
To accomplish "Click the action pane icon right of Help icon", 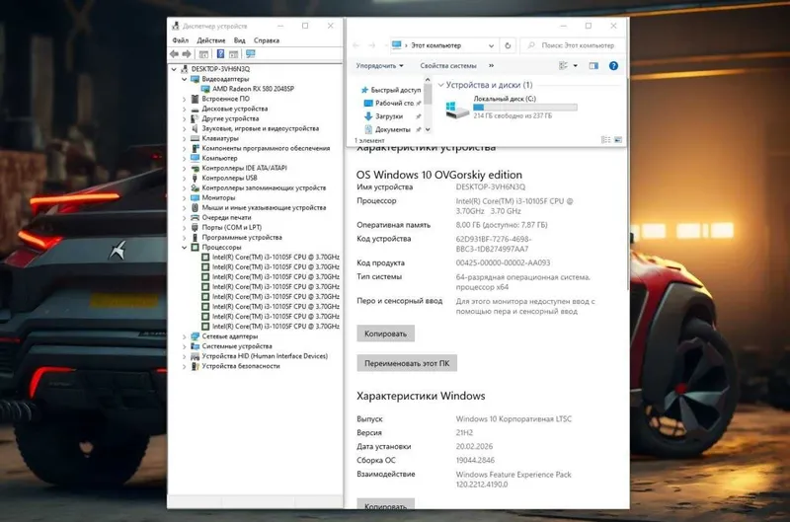I will [233, 54].
